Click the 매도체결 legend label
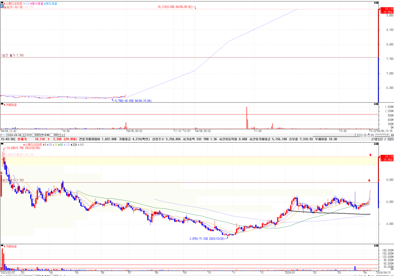 tap(51, 4)
